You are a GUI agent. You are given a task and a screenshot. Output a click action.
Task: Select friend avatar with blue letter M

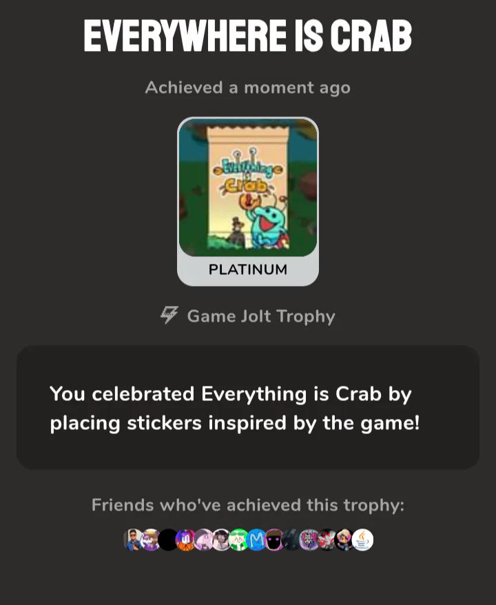257,540
